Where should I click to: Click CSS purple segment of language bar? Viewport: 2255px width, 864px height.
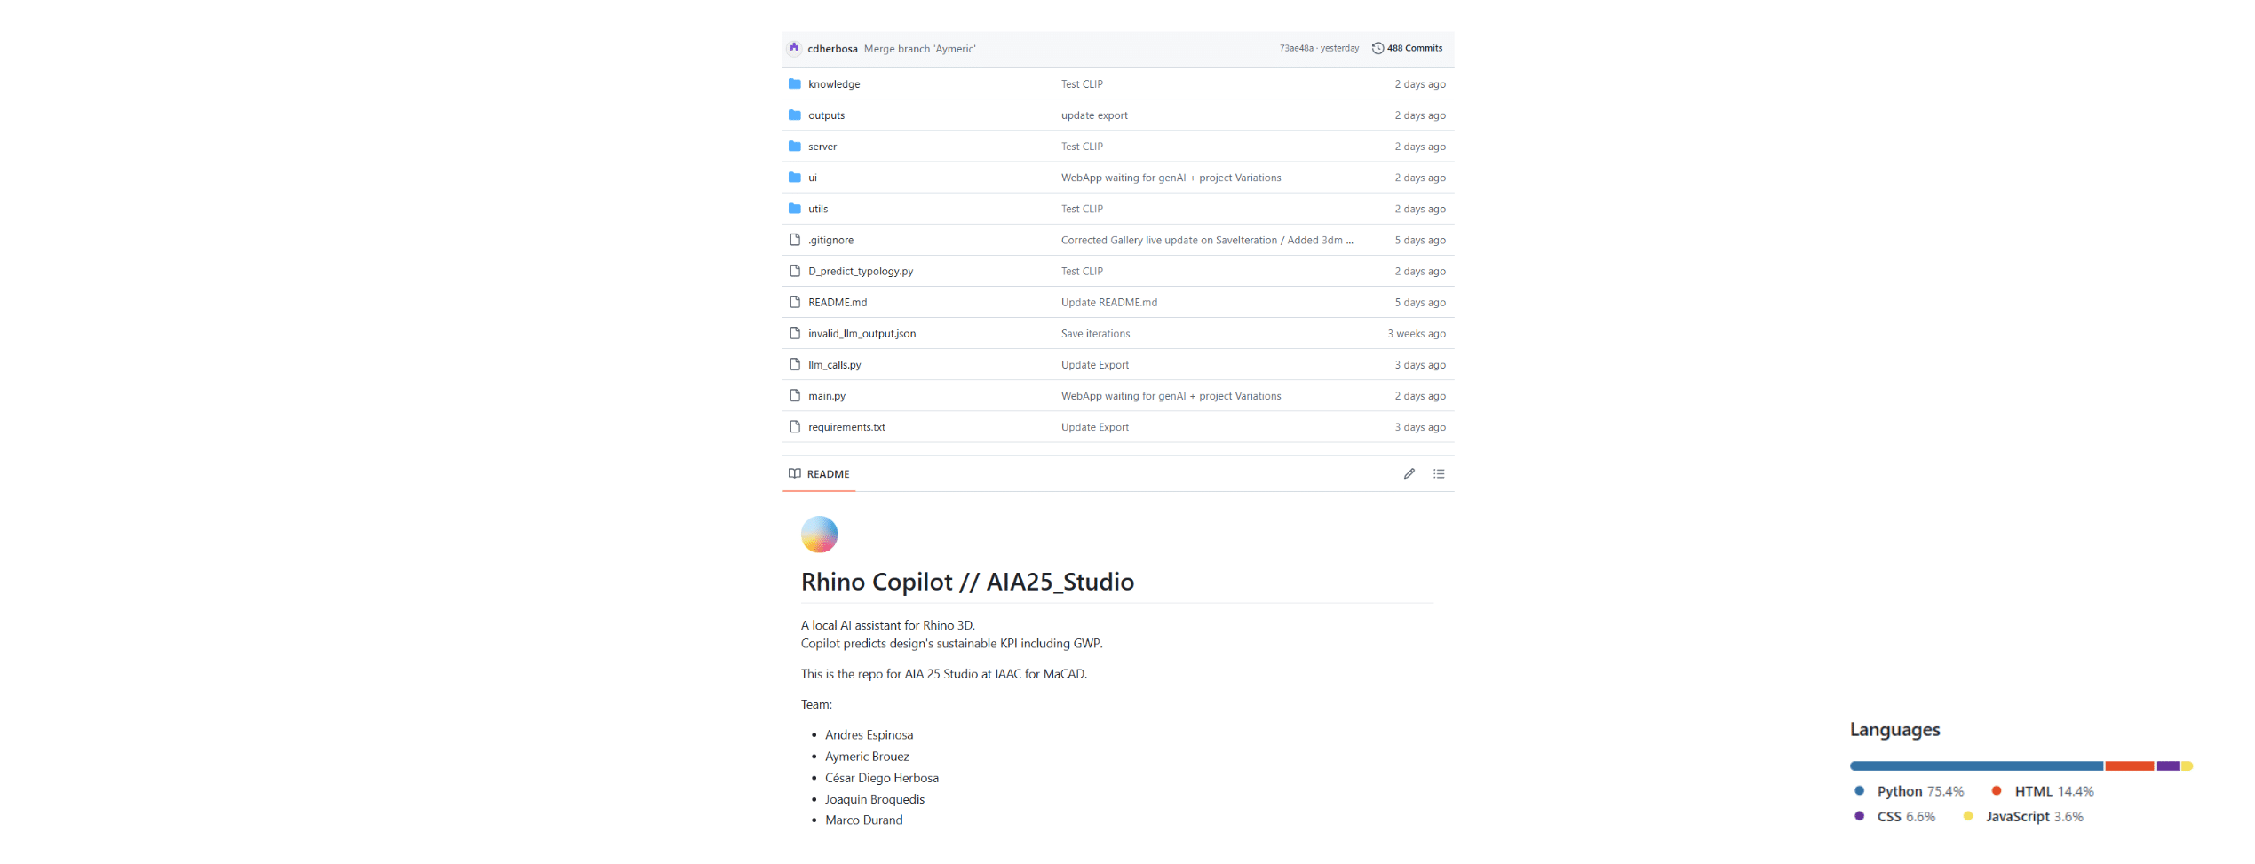pos(2168,765)
